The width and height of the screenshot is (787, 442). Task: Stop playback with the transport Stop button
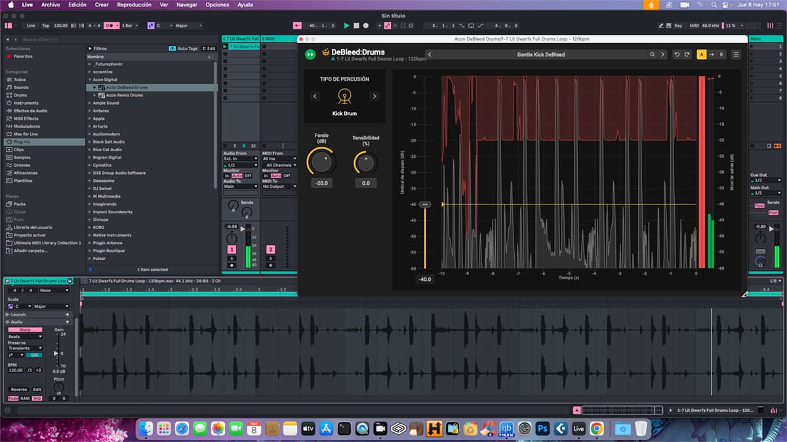(x=356, y=26)
